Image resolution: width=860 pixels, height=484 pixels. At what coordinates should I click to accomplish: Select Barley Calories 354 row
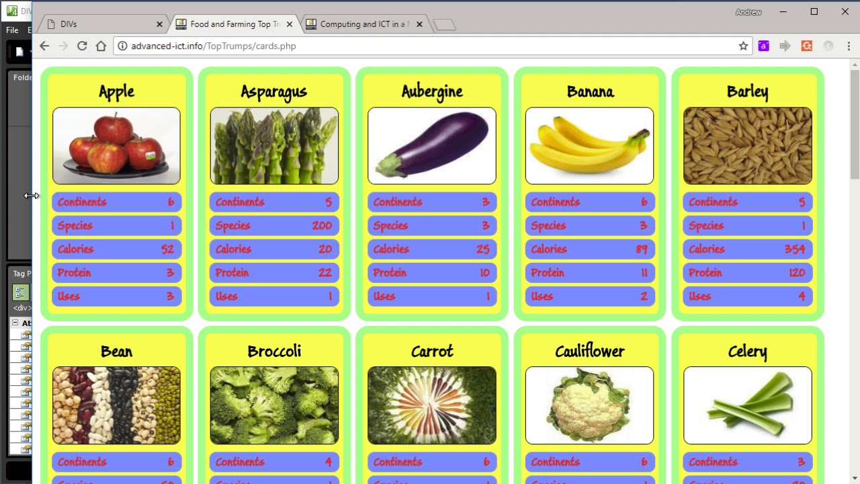747,249
